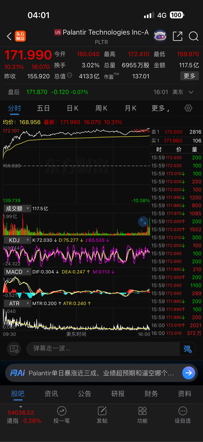Tap the intraday price line chart
This screenshot has height=442, width=203.
point(76,166)
